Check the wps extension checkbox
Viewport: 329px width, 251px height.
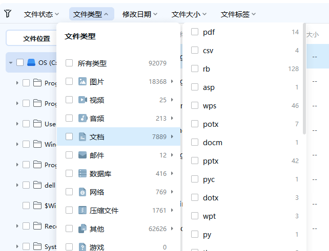point(195,105)
